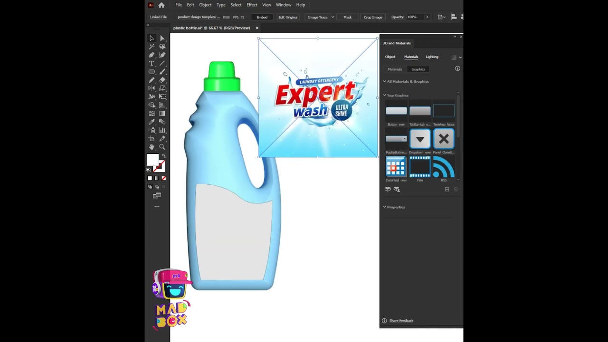Switch to Lighting tab

tap(432, 57)
